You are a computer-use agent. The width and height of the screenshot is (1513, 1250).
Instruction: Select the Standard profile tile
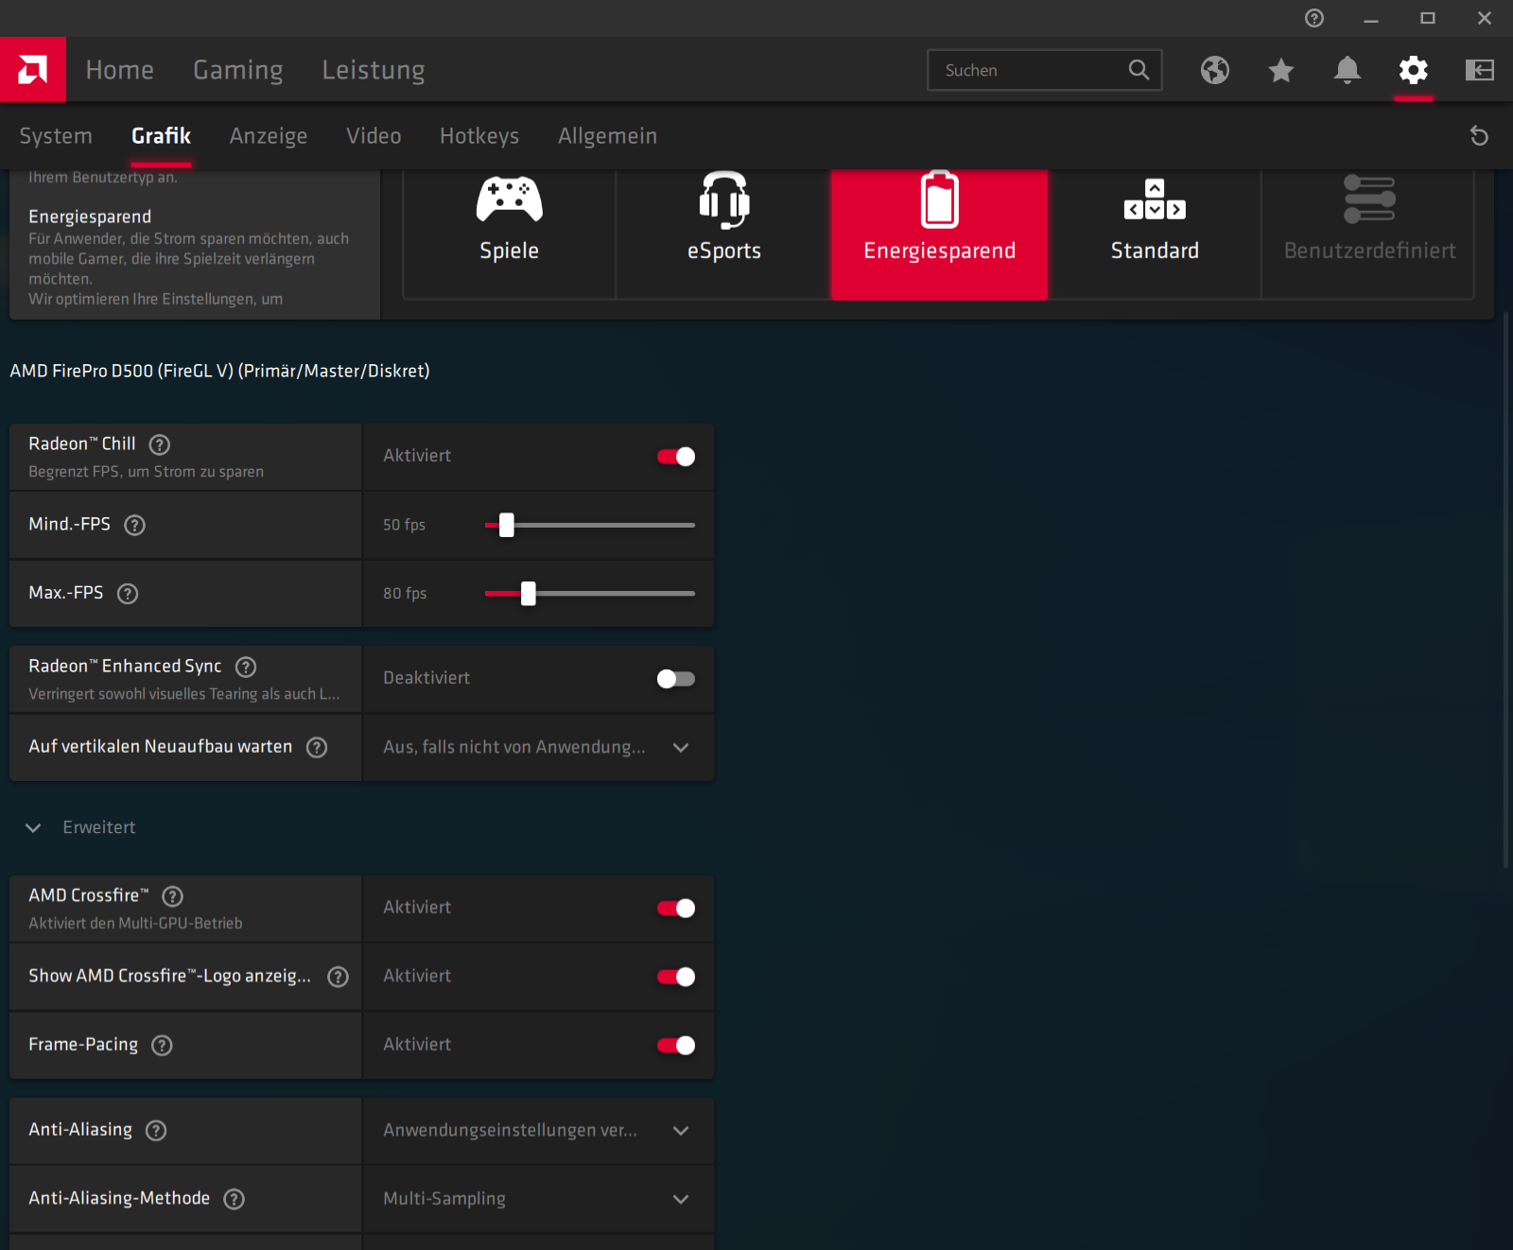[x=1155, y=234]
